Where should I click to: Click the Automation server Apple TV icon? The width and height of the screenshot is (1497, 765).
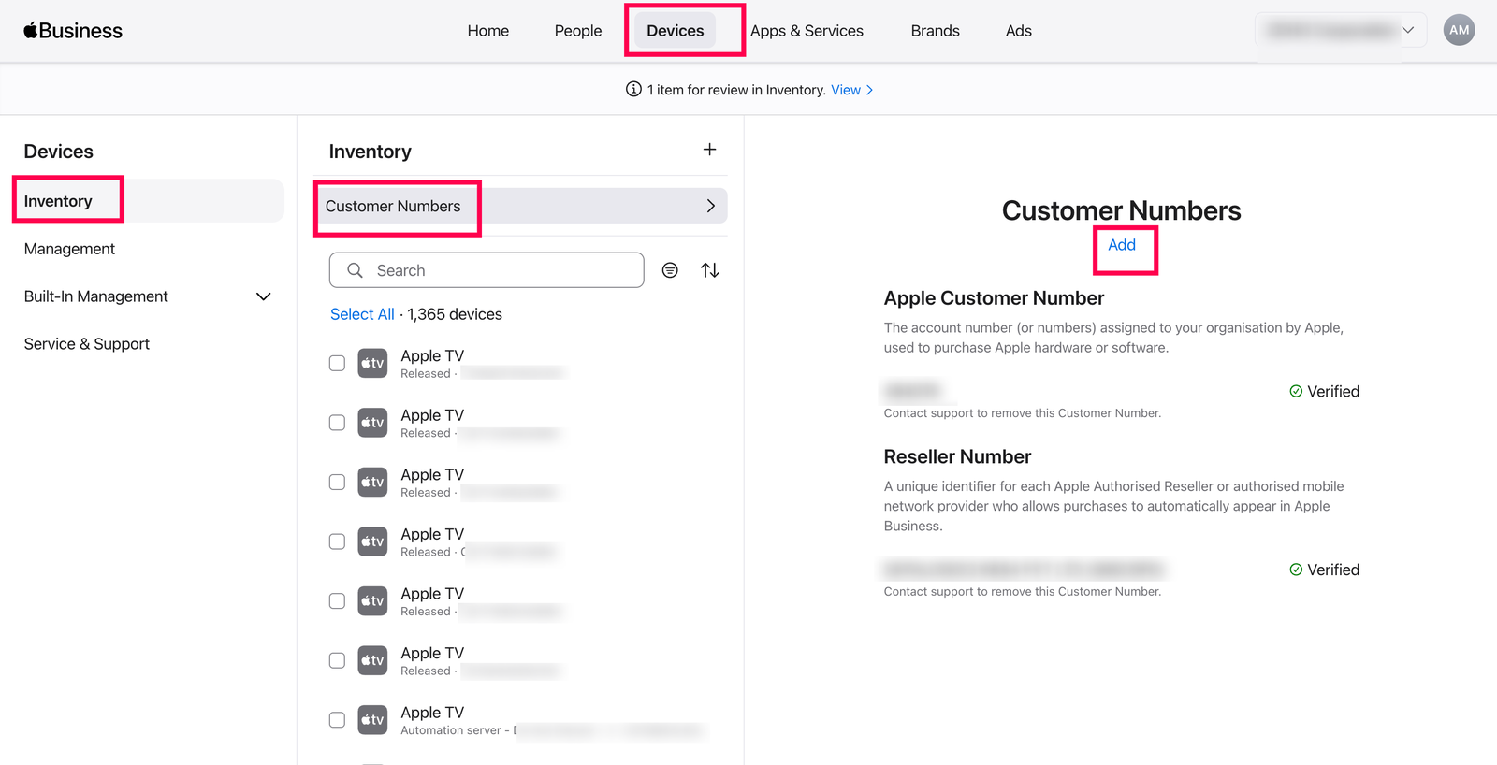pyautogui.click(x=372, y=720)
